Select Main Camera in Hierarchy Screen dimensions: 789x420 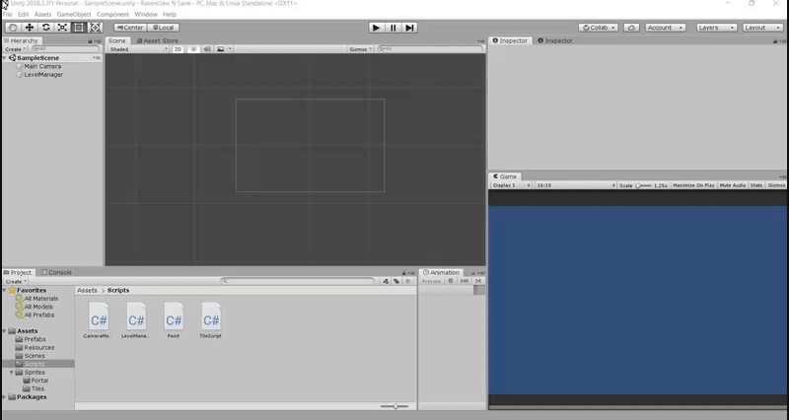point(42,66)
